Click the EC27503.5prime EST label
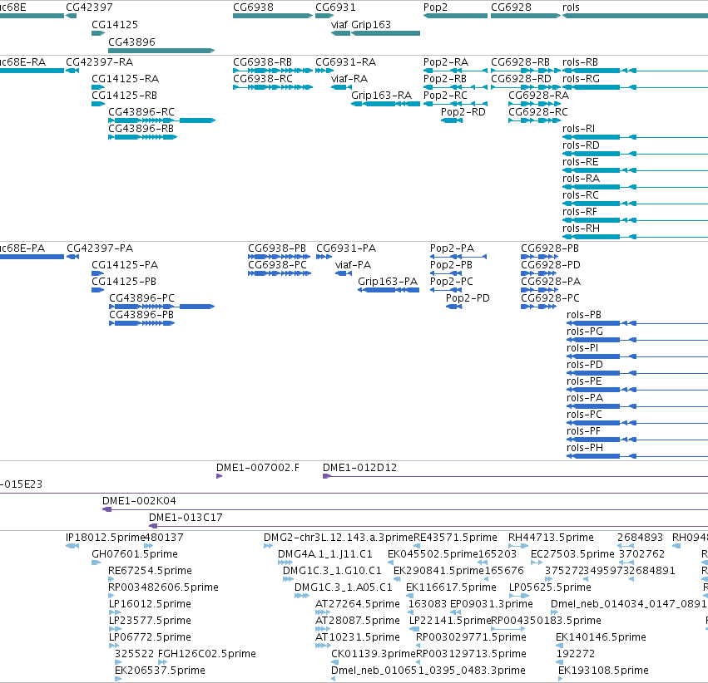 pos(572,554)
